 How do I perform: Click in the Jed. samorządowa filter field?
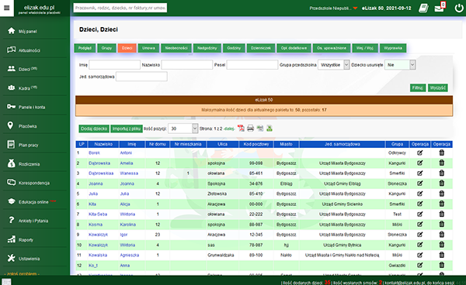[x=141, y=77]
